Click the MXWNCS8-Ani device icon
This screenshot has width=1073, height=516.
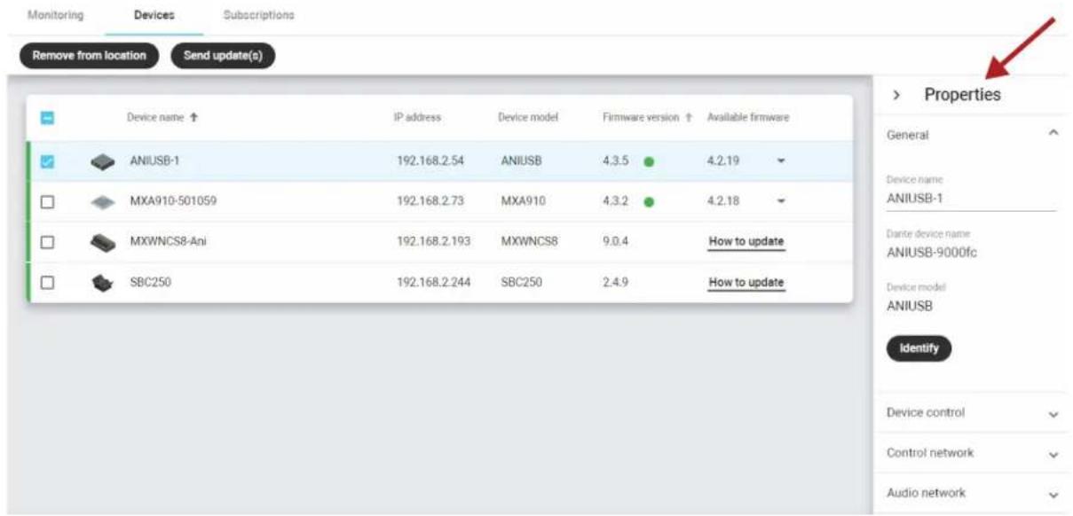103,242
